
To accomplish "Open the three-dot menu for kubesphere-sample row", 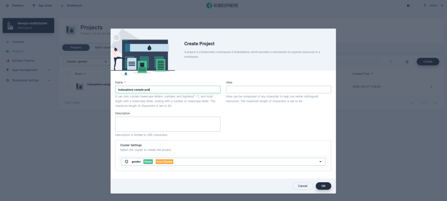I will point(431,87).
